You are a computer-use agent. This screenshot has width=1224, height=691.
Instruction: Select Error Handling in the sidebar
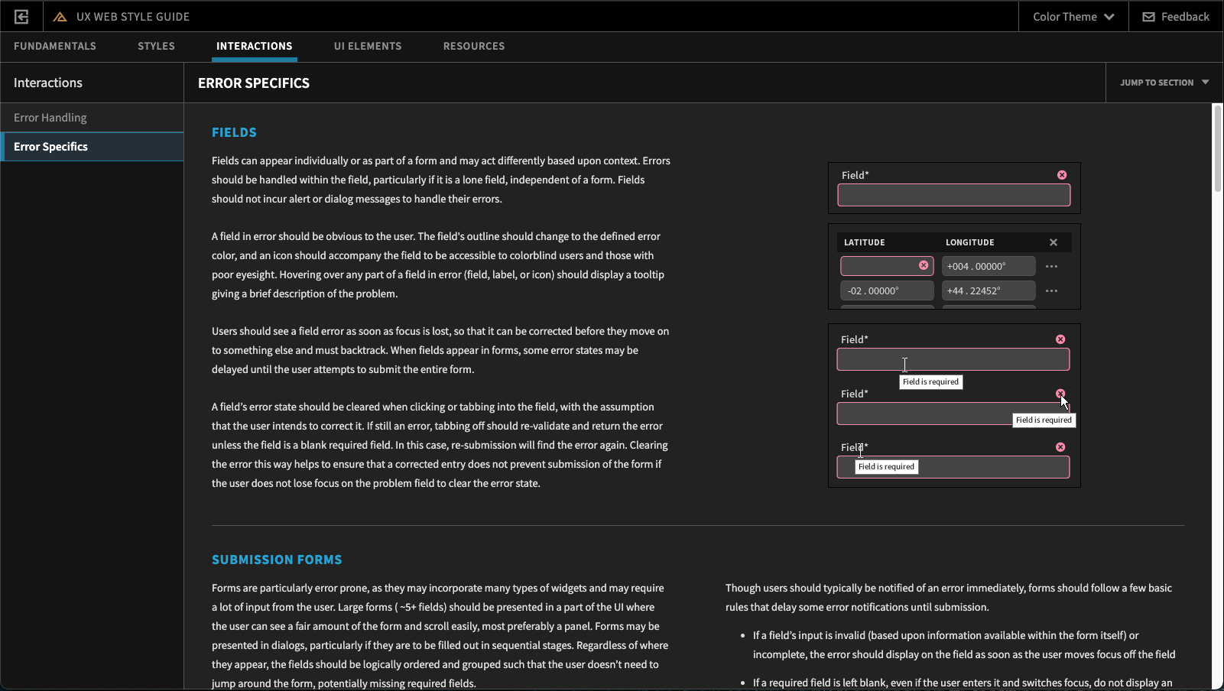[50, 118]
